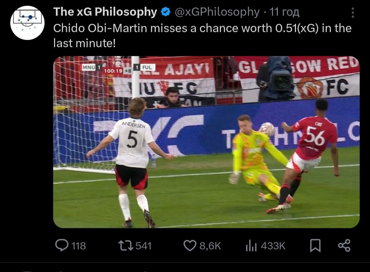
Task: Bookmark this tweet
Action: 315,246
